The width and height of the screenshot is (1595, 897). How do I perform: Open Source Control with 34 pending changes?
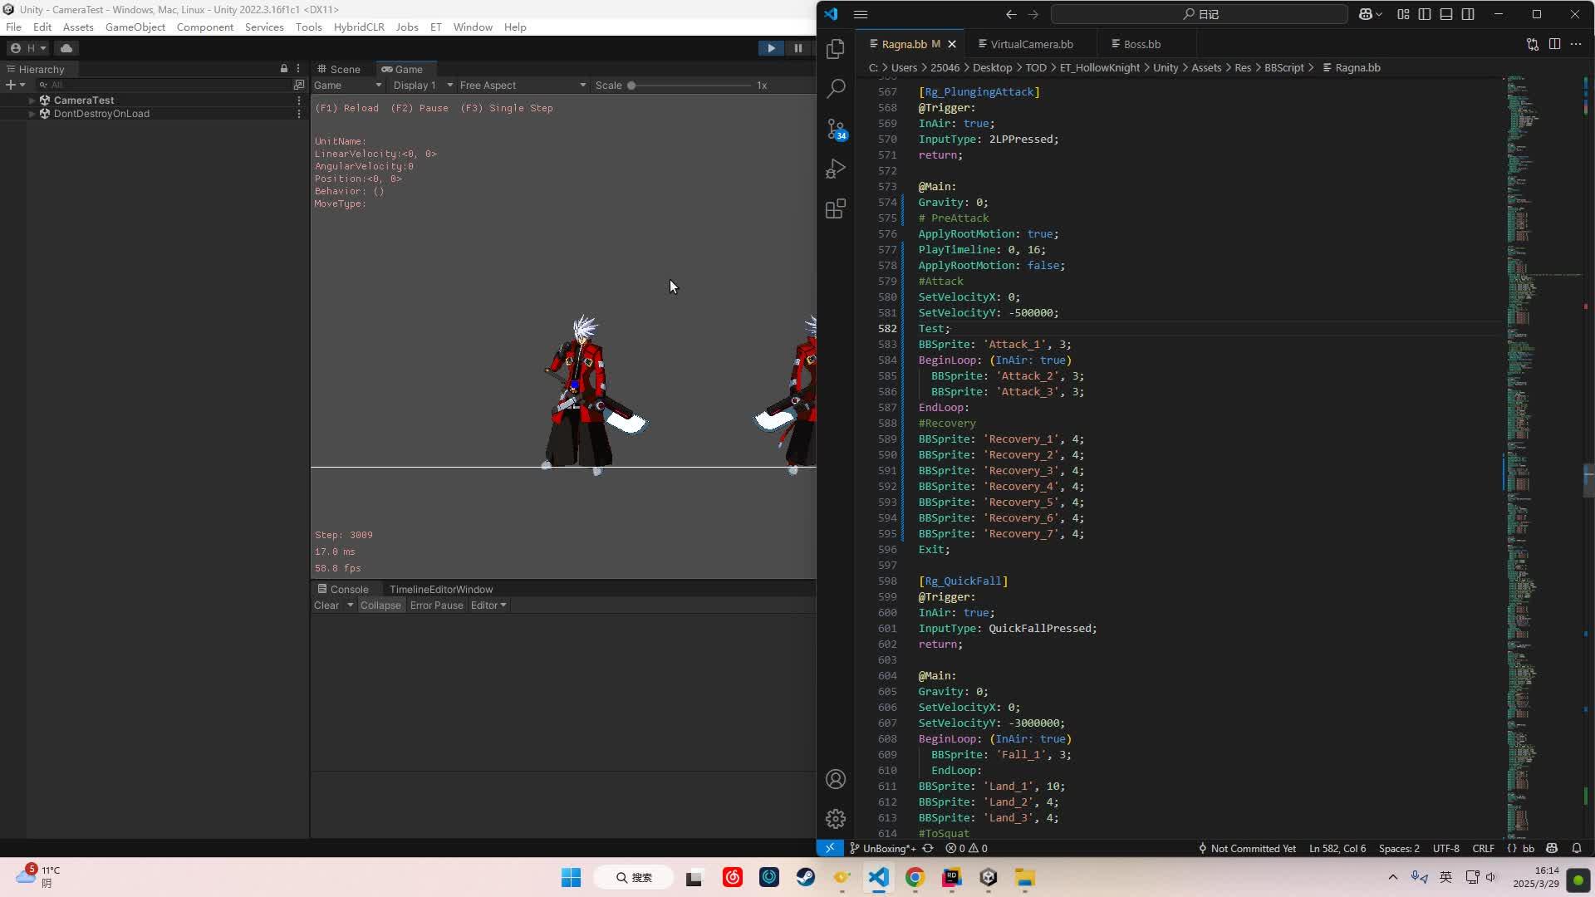[836, 129]
